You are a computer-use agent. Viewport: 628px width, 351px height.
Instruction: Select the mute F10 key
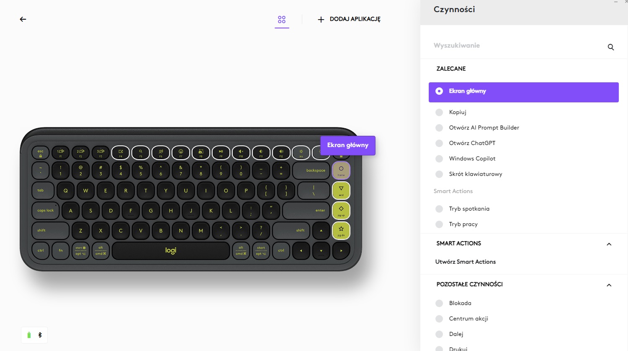click(x=241, y=153)
